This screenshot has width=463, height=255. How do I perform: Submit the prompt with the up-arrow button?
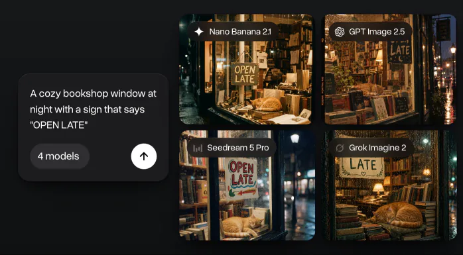coord(144,156)
